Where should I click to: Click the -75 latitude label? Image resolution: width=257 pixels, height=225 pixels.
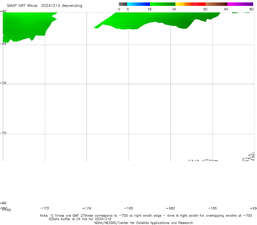tap(3, 133)
